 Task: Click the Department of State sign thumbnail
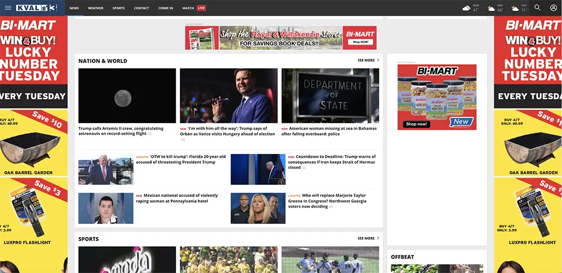[330, 95]
